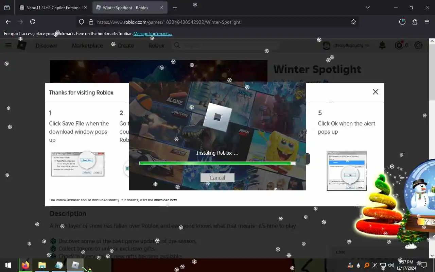Viewport: 435px width, 272px height.
Task: Open the Chat panel header
Action: pyautogui.click(x=381, y=252)
